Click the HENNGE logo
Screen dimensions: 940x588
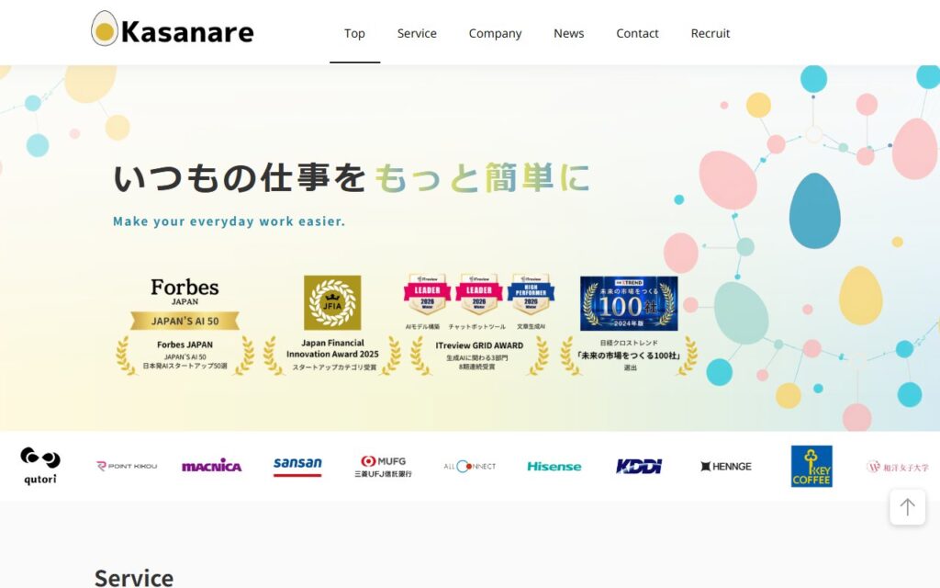(x=725, y=466)
